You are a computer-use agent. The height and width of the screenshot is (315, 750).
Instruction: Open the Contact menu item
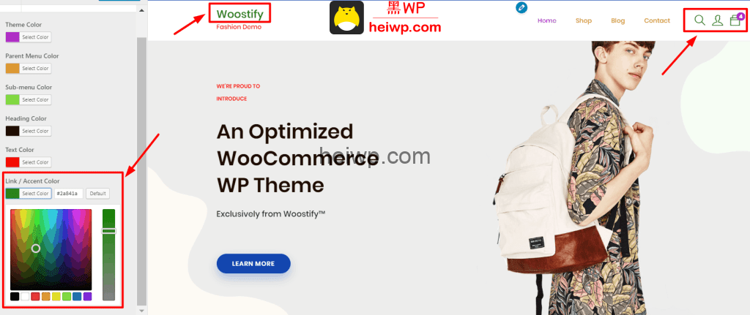click(657, 20)
